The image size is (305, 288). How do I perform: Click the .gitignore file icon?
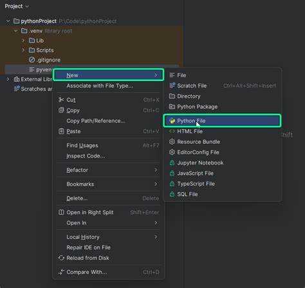32,60
